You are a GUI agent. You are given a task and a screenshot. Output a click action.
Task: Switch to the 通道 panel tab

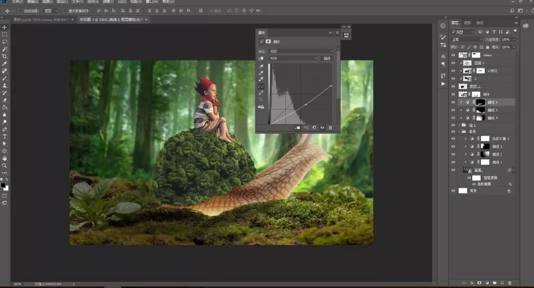467,23
